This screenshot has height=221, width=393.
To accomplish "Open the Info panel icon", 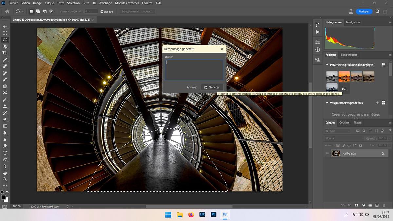I will pyautogui.click(x=317, y=50).
